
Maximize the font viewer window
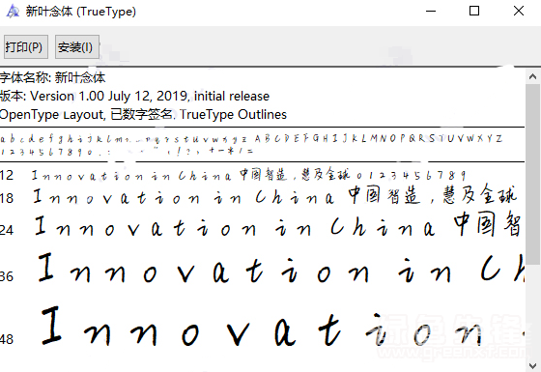point(474,12)
